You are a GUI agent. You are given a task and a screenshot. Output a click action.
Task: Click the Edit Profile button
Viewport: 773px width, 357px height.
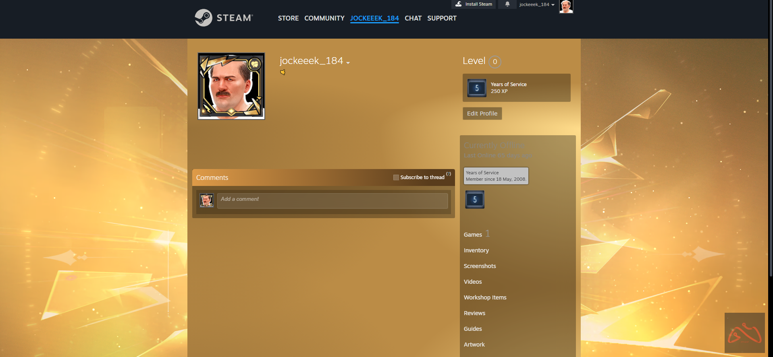pyautogui.click(x=482, y=113)
